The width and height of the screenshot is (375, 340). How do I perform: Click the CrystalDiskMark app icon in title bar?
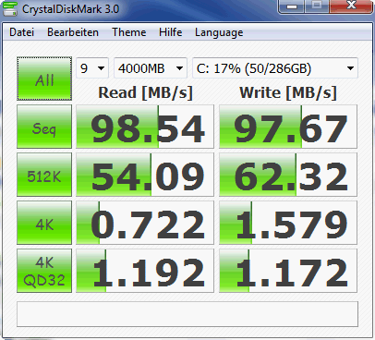click(10, 8)
